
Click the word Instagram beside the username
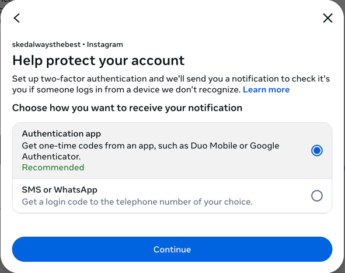[x=104, y=44]
